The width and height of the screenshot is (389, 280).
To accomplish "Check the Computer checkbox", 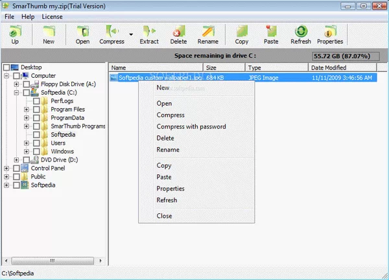I will click(16, 76).
